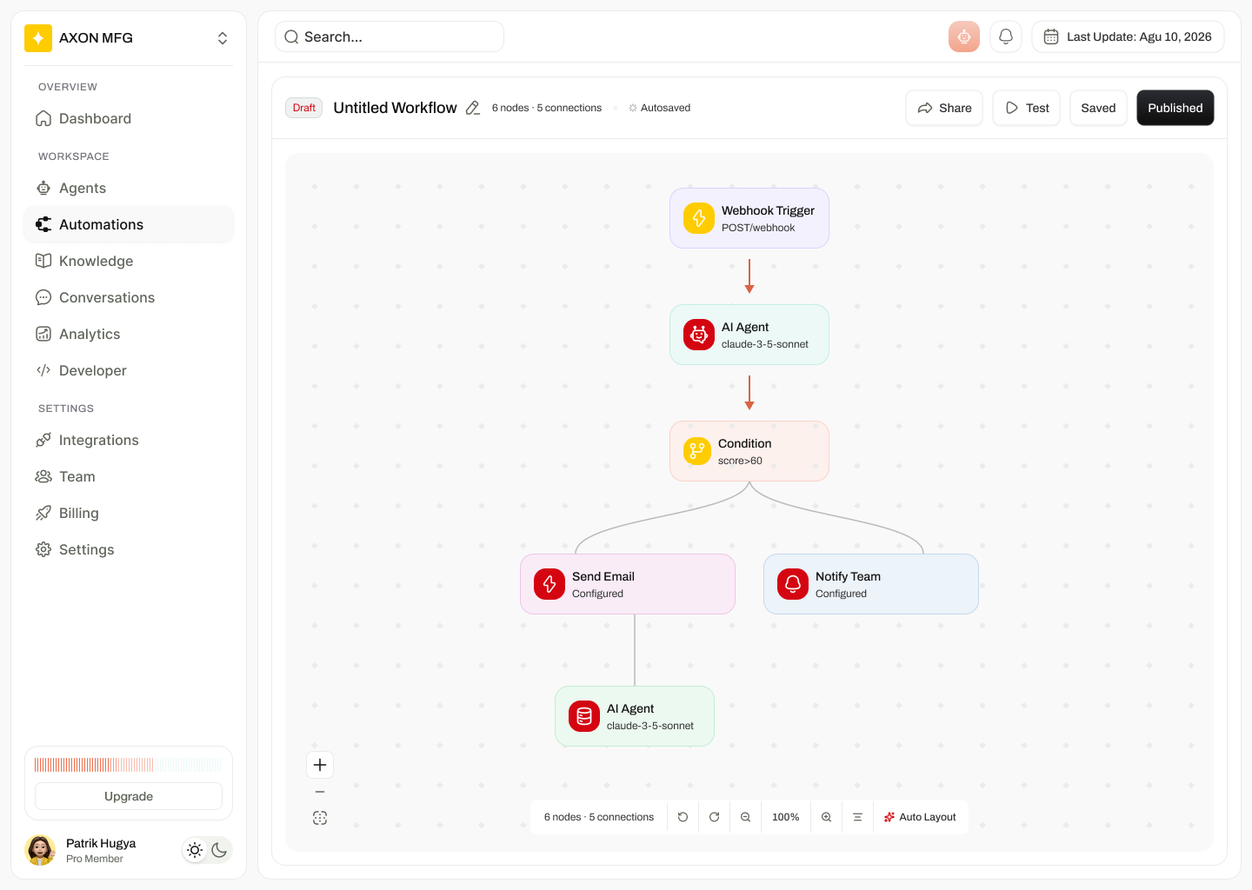Run the workflow with Test button

pyautogui.click(x=1026, y=108)
